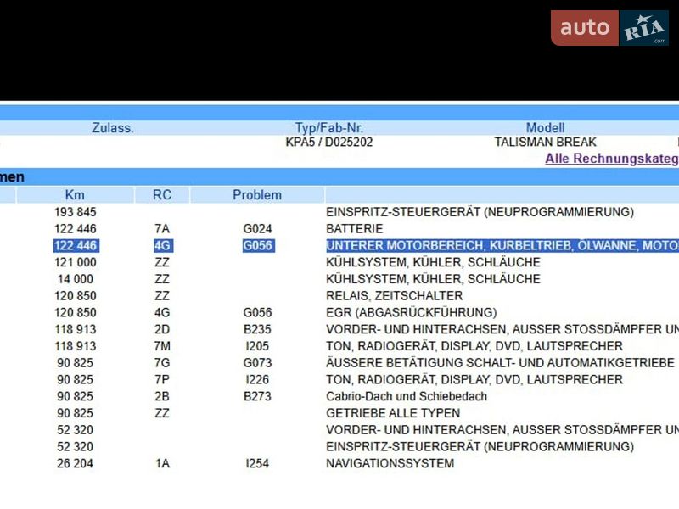Select the highlighted UNTERER MOTORBEREICH row
The image size is (679, 509).
click(x=502, y=245)
